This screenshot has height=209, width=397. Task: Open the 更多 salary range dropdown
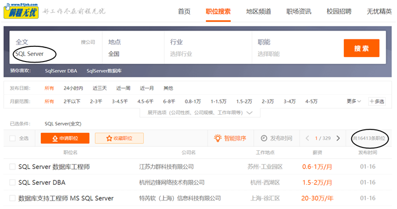pos(353,101)
